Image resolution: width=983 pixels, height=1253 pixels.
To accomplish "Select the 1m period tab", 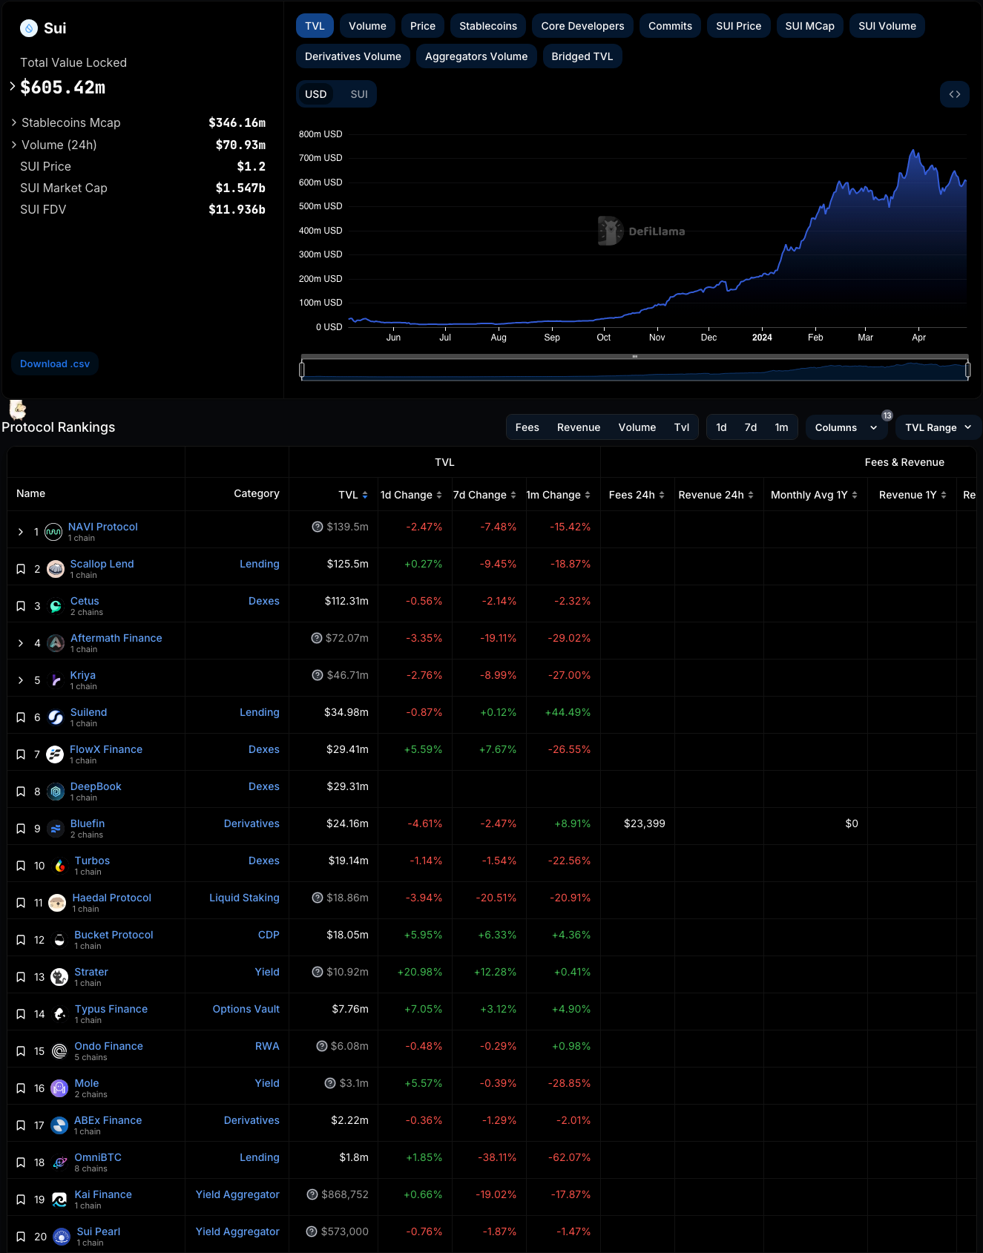I will pyautogui.click(x=781, y=427).
